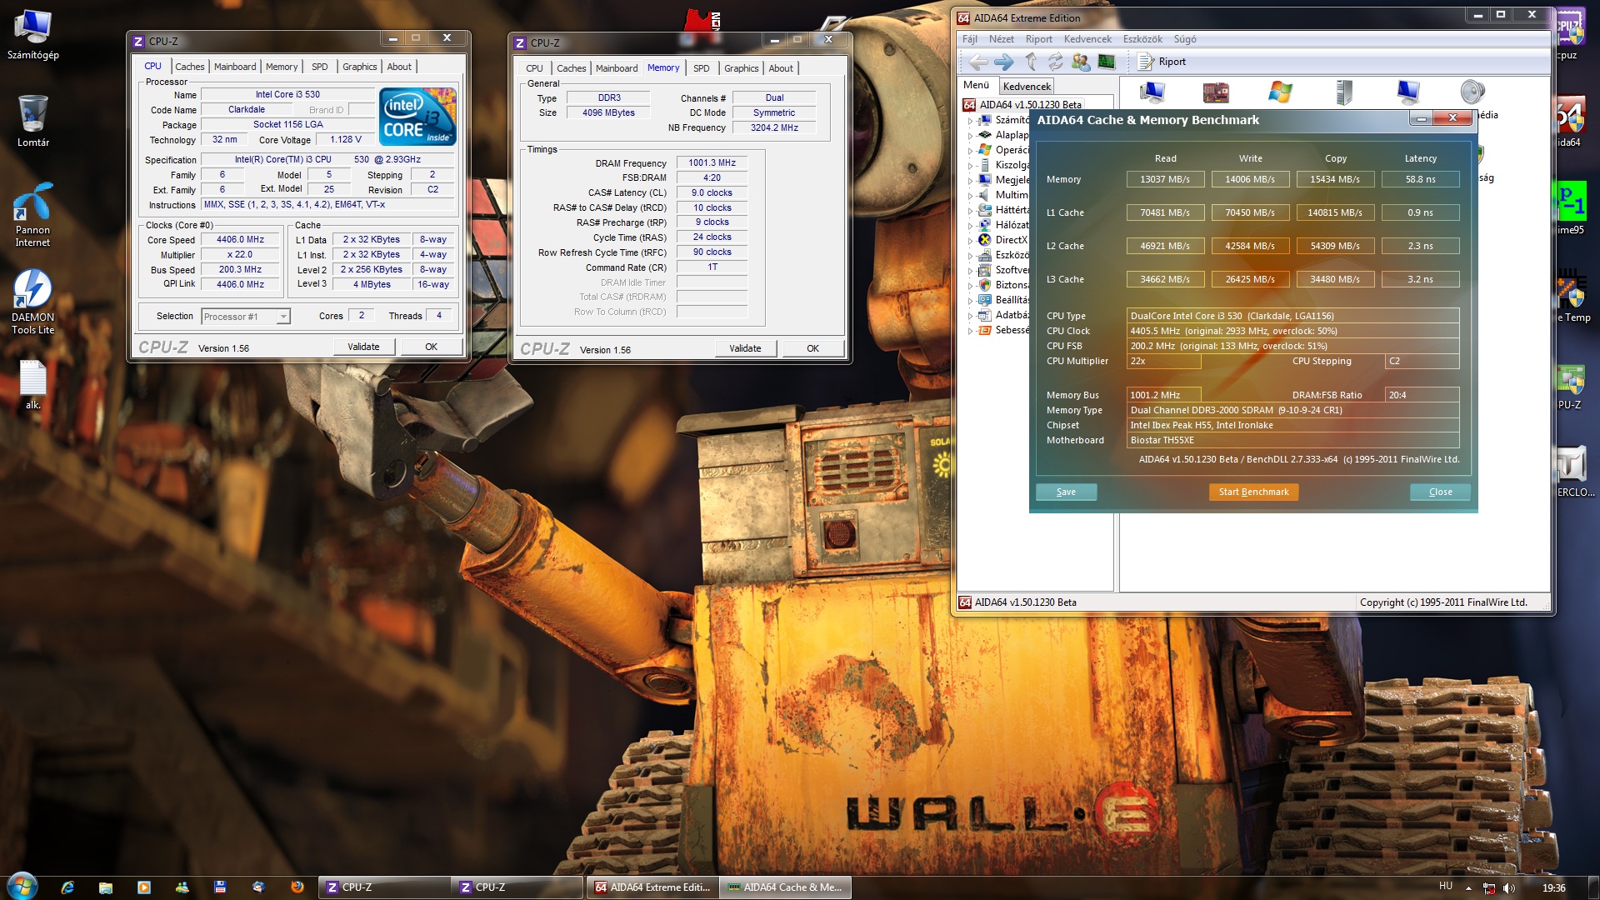Open the Motherboard category icon in AIDA64 pane
This screenshot has width=1600, height=900.
coord(1216,92)
